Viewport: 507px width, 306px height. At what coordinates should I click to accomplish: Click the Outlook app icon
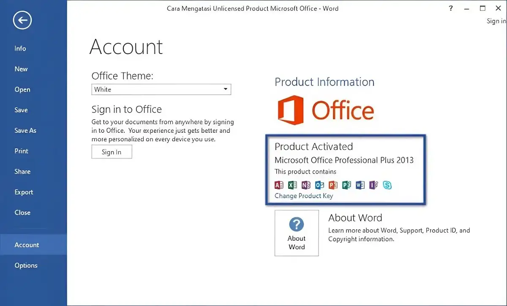pos(319,185)
